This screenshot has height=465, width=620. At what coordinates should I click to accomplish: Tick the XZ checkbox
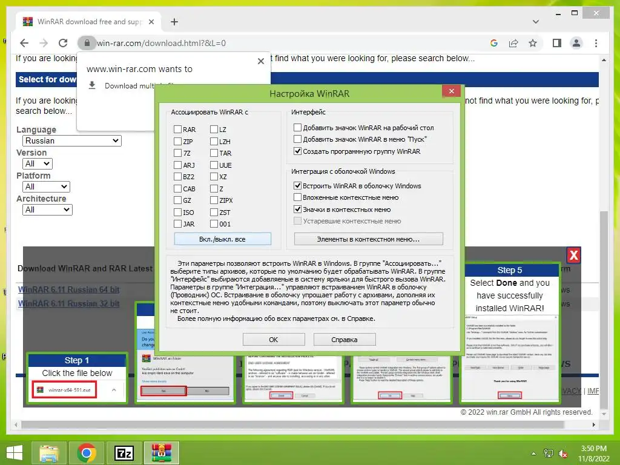point(214,177)
